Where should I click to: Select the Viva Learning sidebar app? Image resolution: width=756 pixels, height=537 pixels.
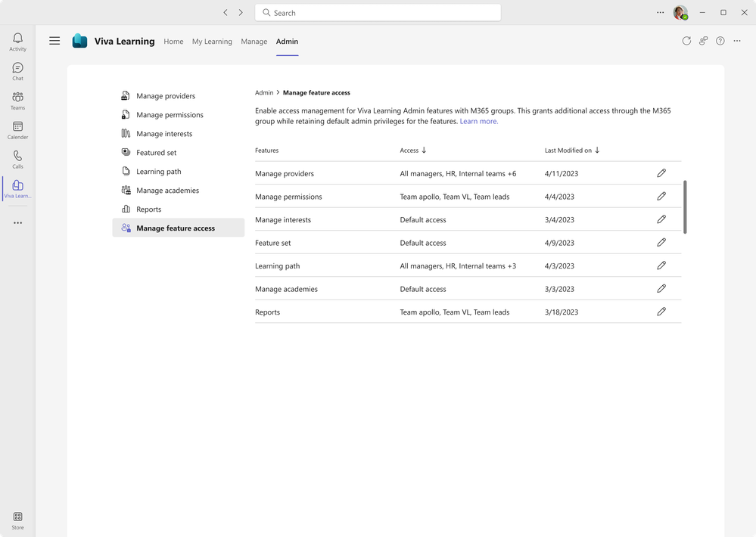click(x=18, y=188)
